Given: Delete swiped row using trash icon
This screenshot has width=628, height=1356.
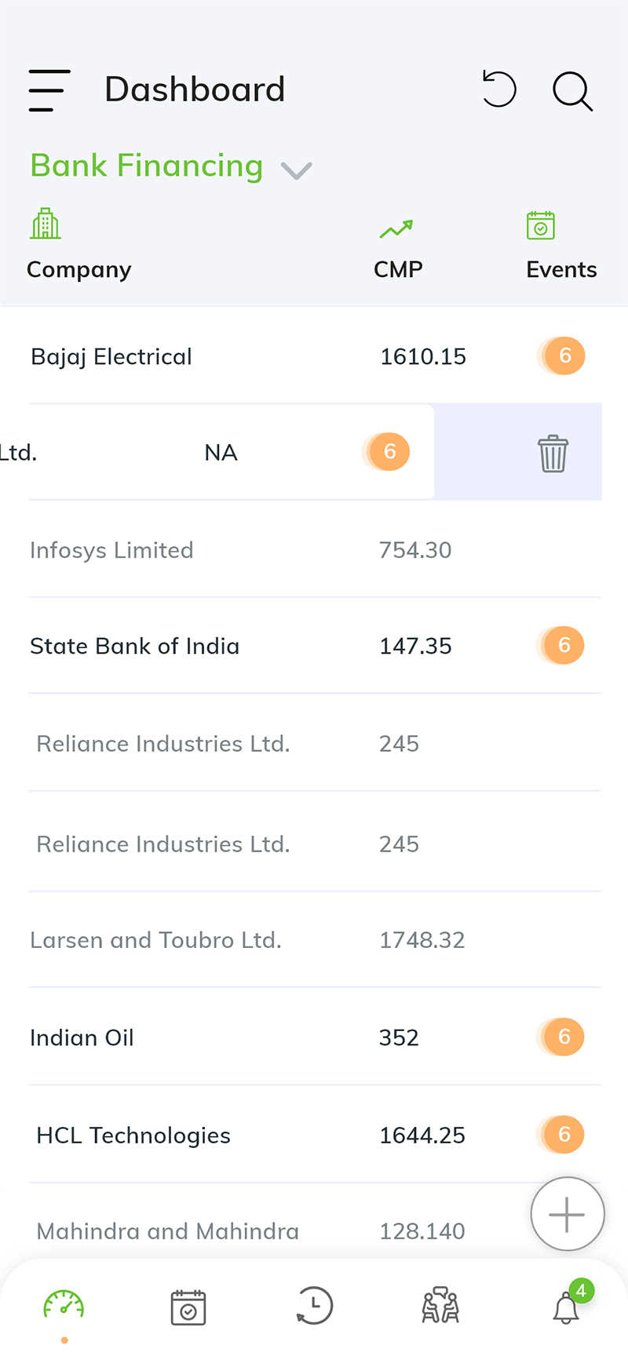Looking at the screenshot, I should (553, 453).
